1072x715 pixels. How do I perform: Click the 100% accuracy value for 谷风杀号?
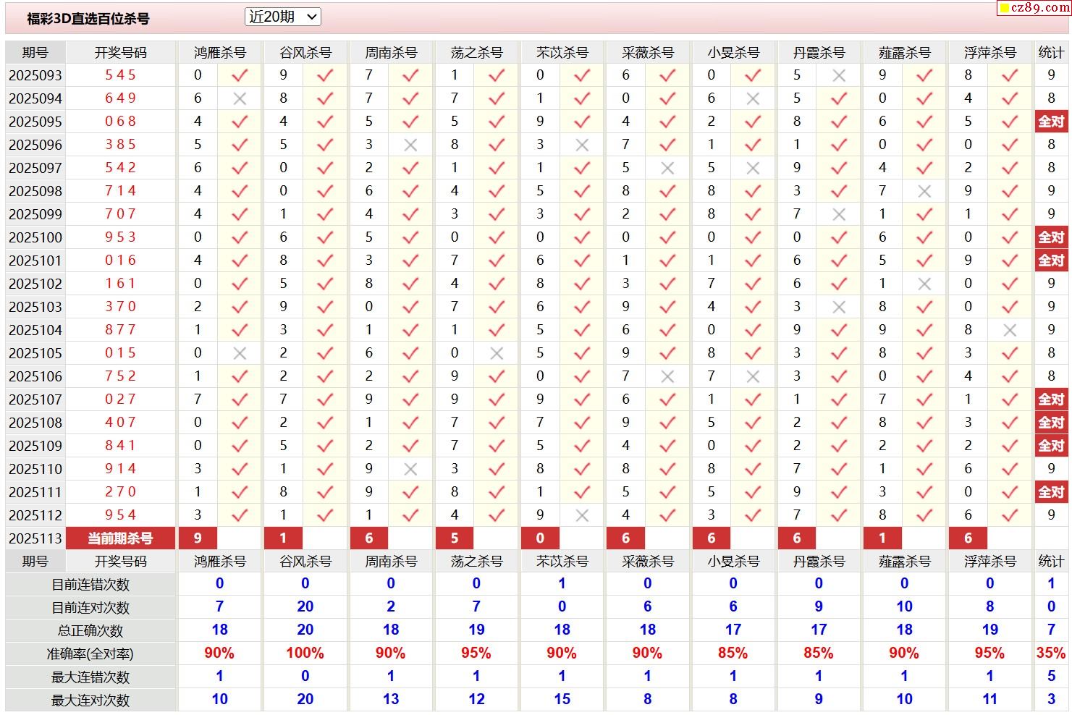tap(305, 653)
